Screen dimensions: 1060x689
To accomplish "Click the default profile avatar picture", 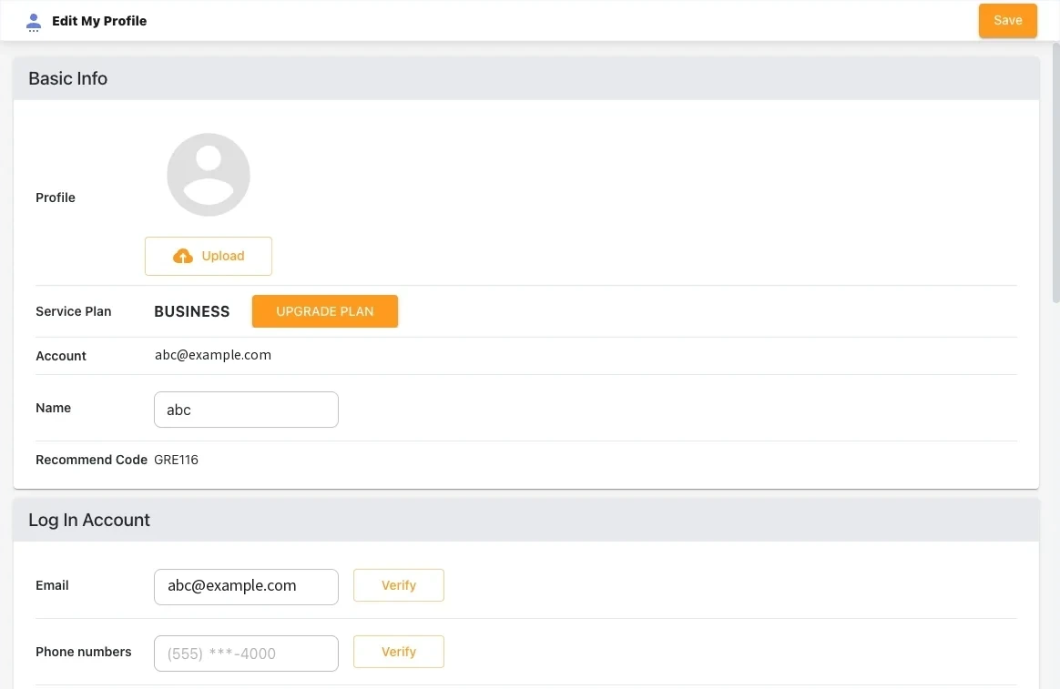I will (x=209, y=175).
